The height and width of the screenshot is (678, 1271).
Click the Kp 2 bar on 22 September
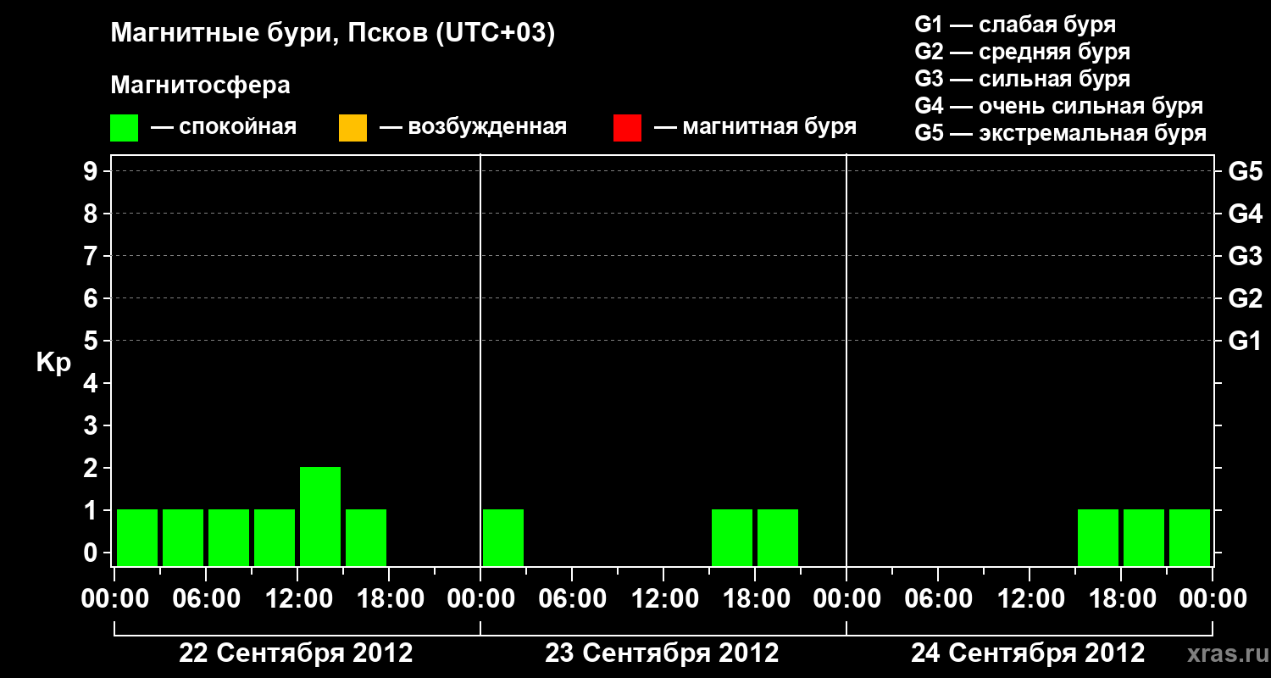click(x=320, y=516)
